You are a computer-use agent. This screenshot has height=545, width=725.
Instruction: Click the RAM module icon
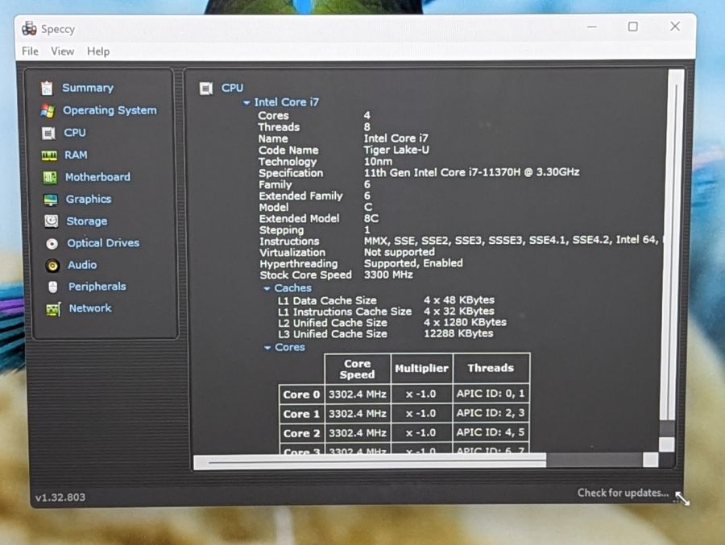(x=49, y=155)
